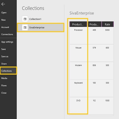This screenshot has width=119, height=119.
Task: Open the Media section
Action: [x=4, y=78]
